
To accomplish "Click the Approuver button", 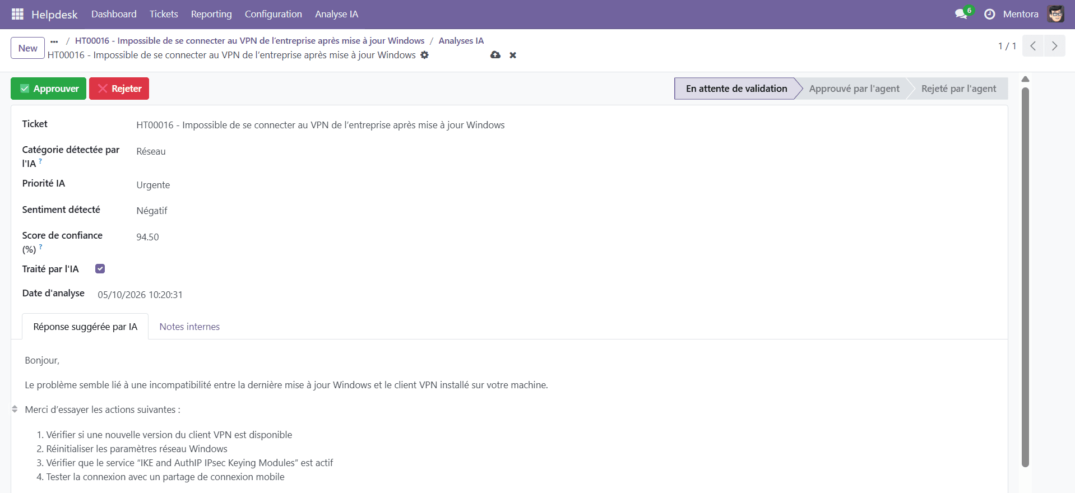I will [x=49, y=89].
